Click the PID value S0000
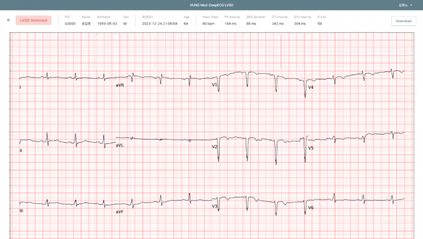Image resolution: width=423 pixels, height=239 pixels. pyautogui.click(x=70, y=24)
